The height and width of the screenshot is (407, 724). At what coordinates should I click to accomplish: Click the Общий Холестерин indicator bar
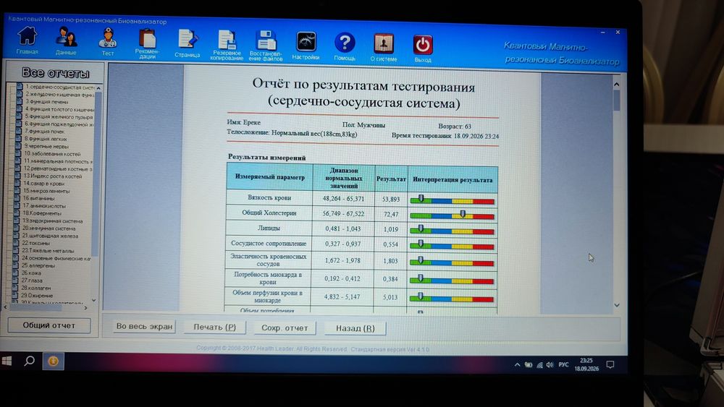(x=452, y=215)
